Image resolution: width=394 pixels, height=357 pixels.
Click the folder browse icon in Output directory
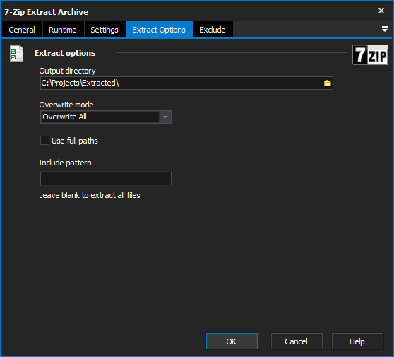[327, 83]
